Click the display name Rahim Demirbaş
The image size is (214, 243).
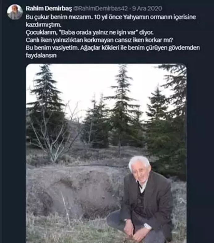click(49, 9)
